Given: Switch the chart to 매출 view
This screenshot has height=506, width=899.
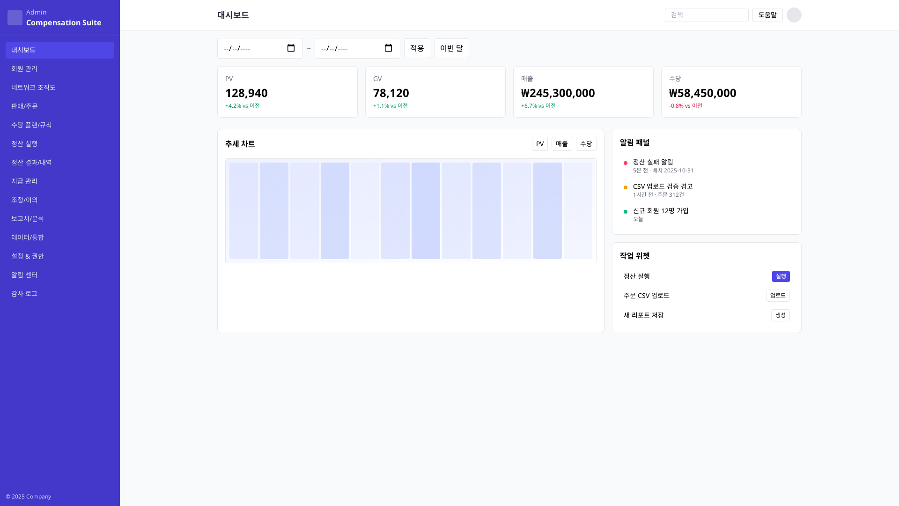Looking at the screenshot, I should pos(561,144).
